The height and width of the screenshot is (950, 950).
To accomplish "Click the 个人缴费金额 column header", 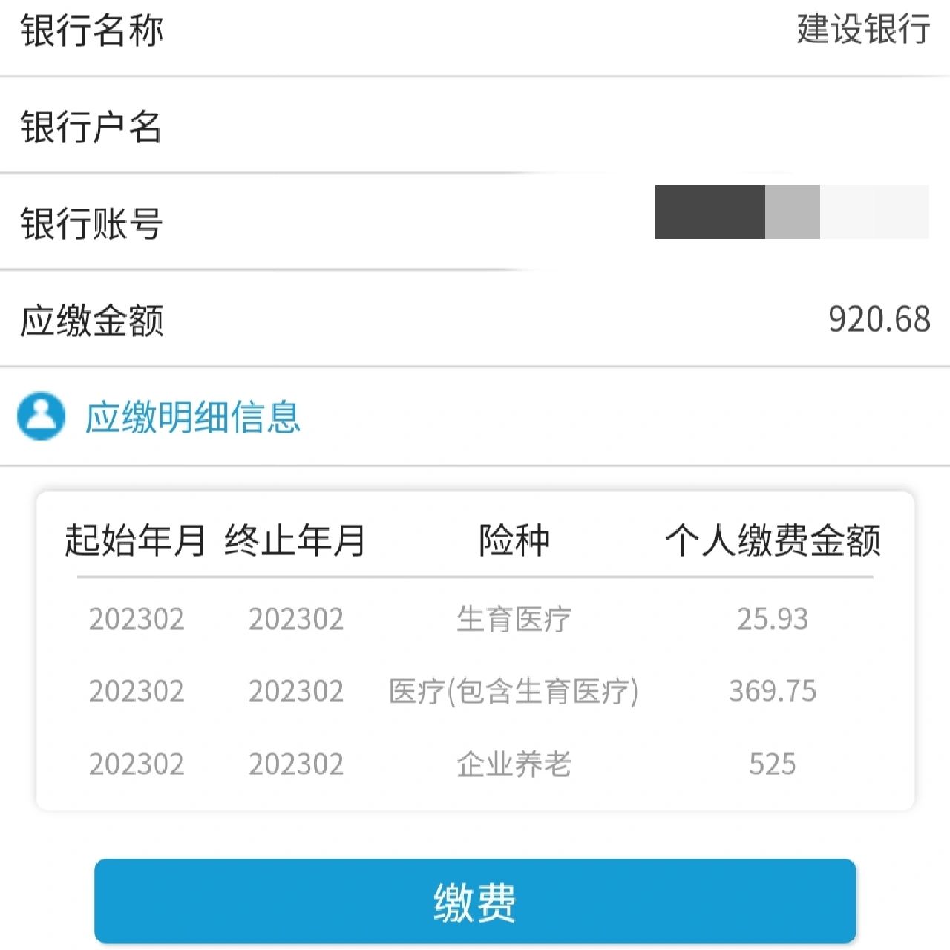I will [773, 540].
